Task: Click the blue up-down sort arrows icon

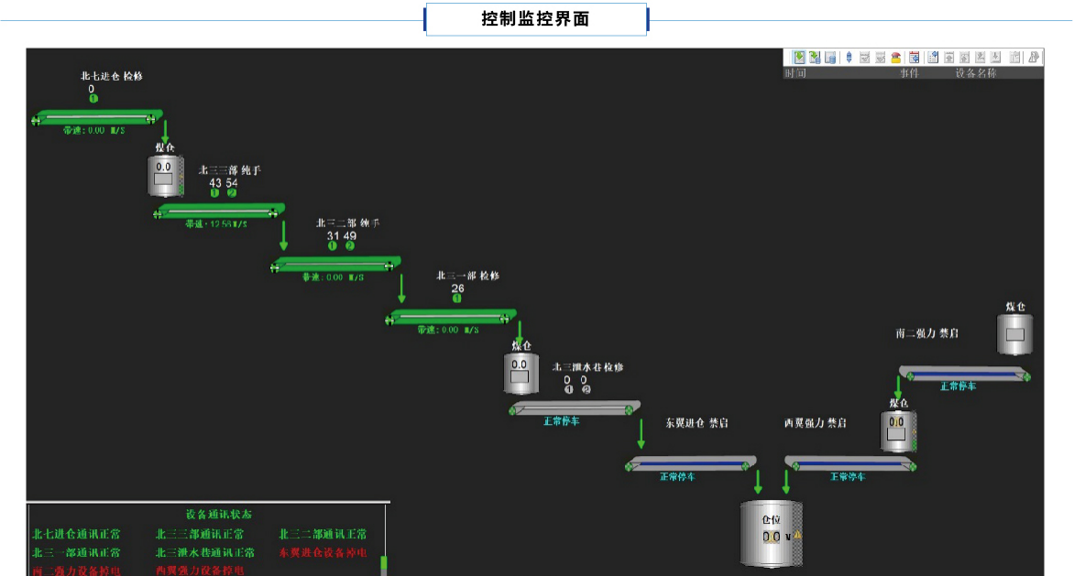Action: (849, 58)
